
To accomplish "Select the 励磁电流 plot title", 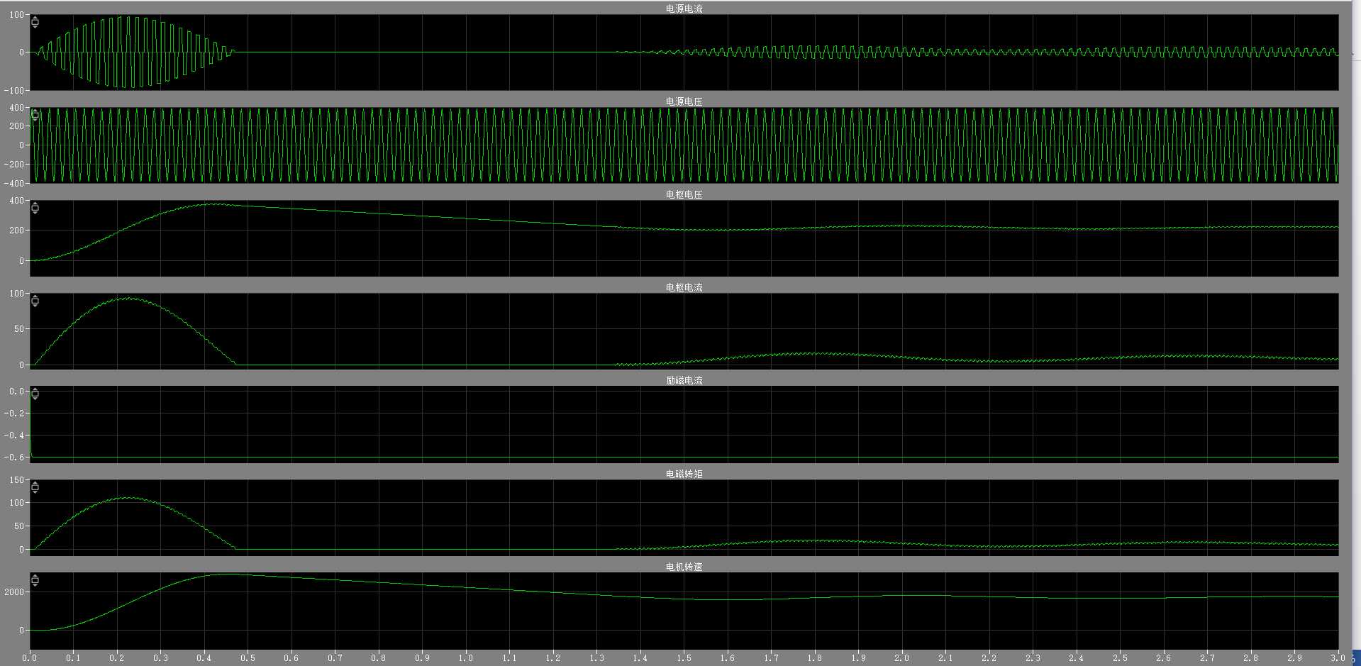I will tap(684, 380).
